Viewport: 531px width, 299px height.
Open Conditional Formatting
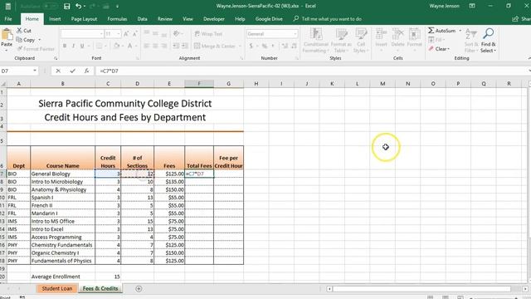click(315, 41)
